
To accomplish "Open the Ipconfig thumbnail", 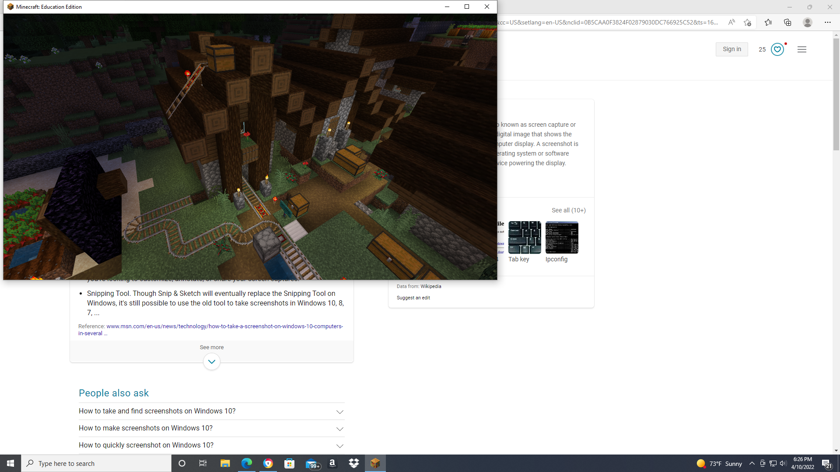I will pyautogui.click(x=562, y=237).
